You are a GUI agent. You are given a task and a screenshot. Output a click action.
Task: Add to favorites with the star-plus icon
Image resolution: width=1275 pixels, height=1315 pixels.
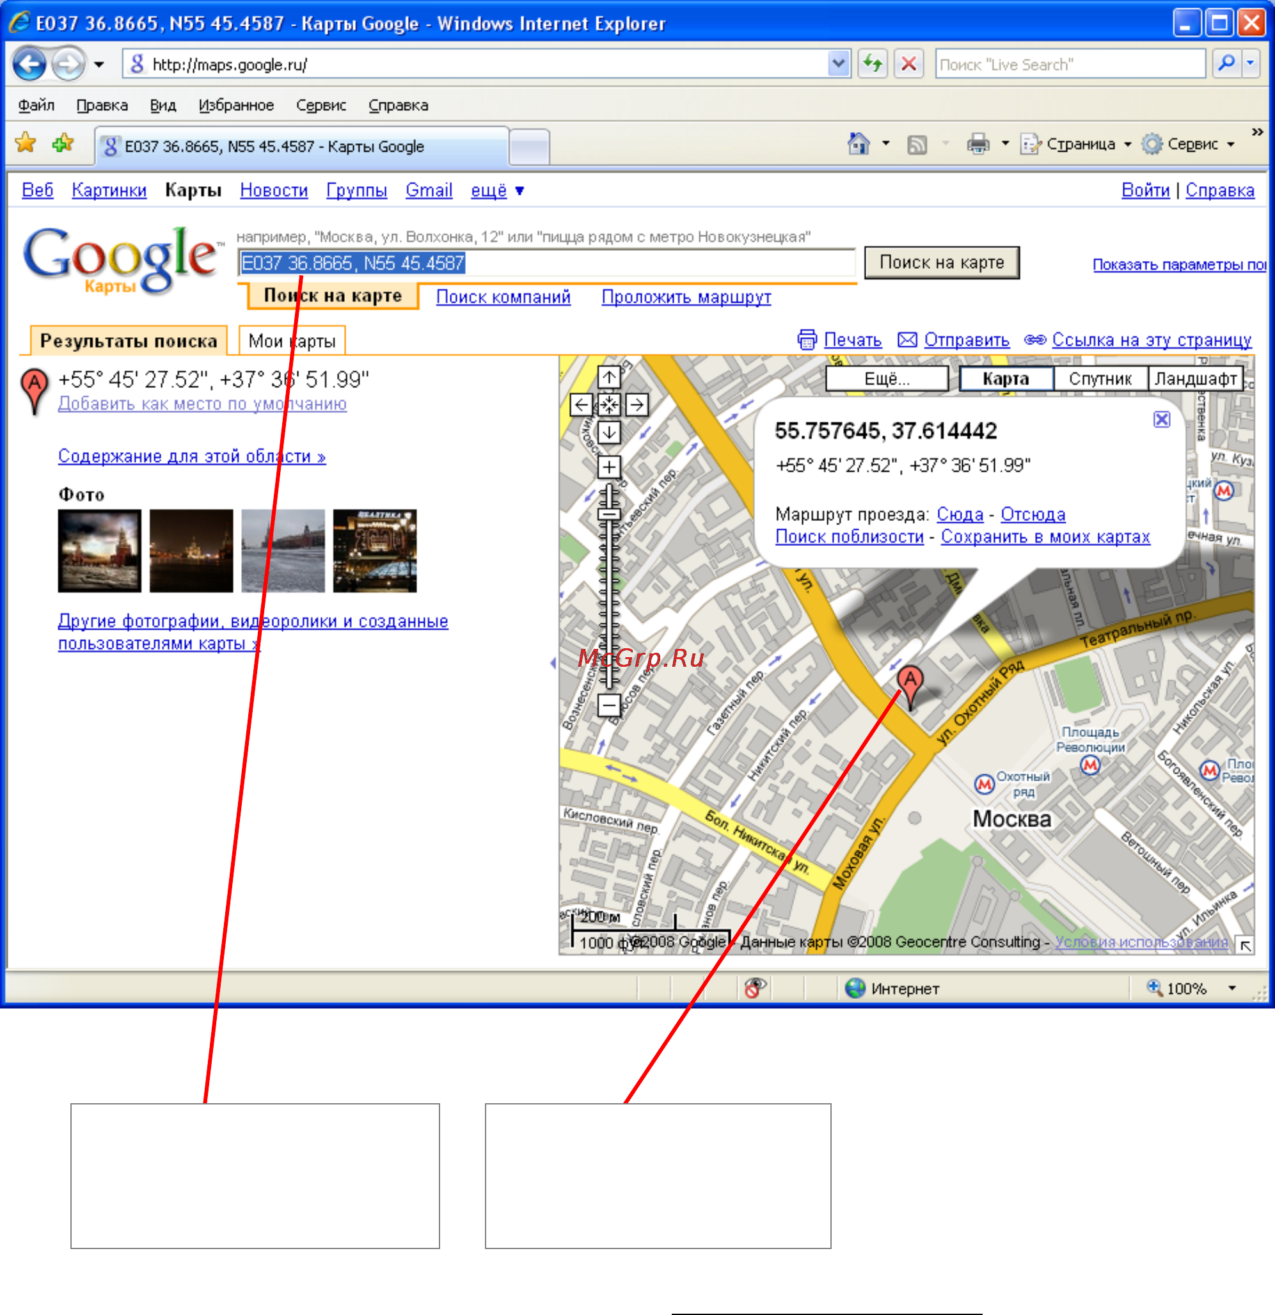[x=63, y=143]
